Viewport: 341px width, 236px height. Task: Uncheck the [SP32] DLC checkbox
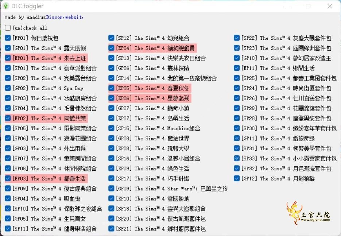point(237,169)
